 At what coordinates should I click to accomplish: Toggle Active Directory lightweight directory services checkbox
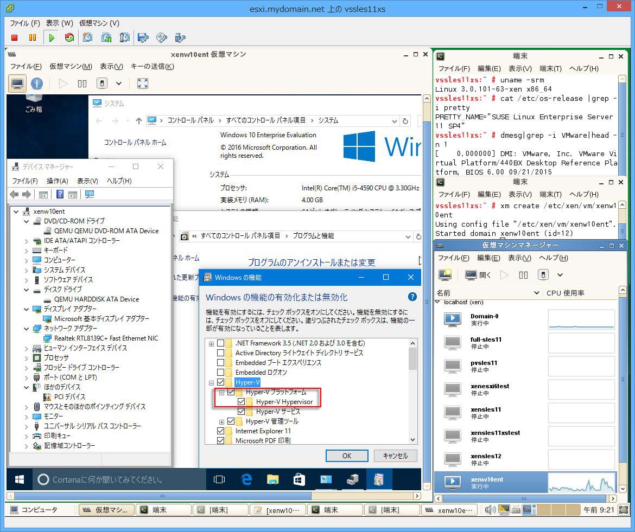tap(221, 353)
